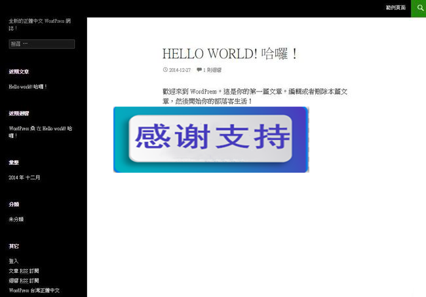Click the 近期文章 widget heading
Screen dimensions: 426x297
pyautogui.click(x=19, y=71)
